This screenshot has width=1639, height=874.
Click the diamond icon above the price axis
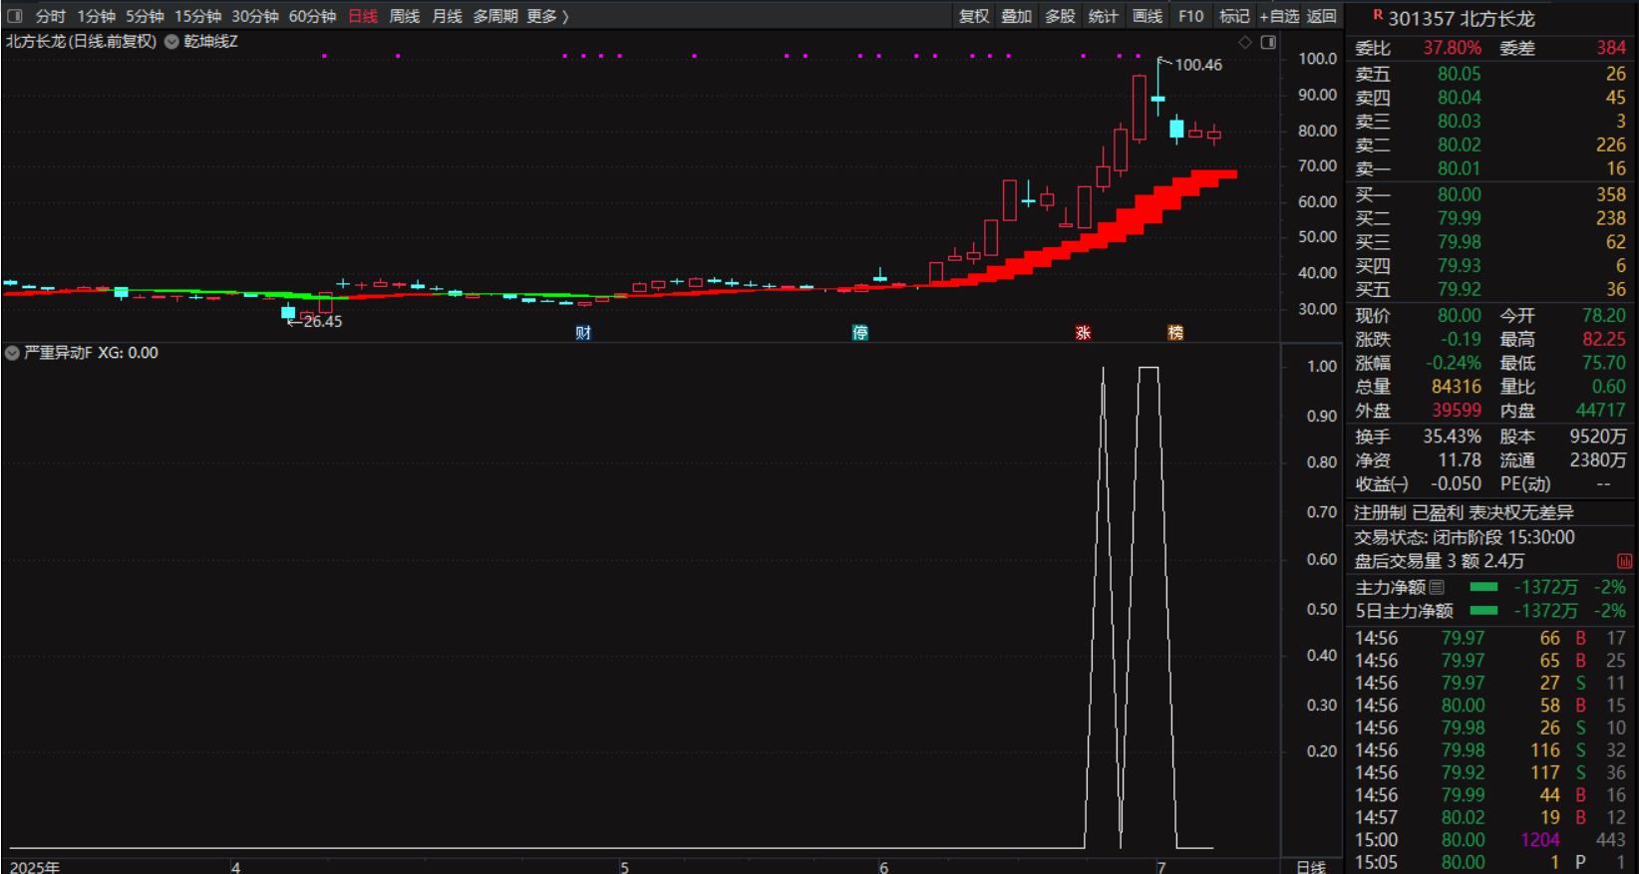pyautogui.click(x=1245, y=42)
